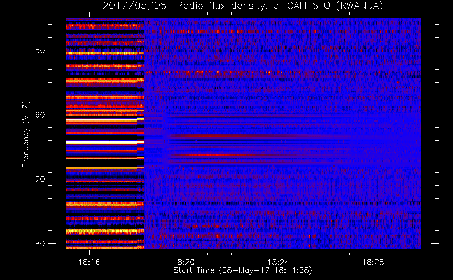Click the 18:28 time tick label
The image size is (453, 280).
point(373,262)
